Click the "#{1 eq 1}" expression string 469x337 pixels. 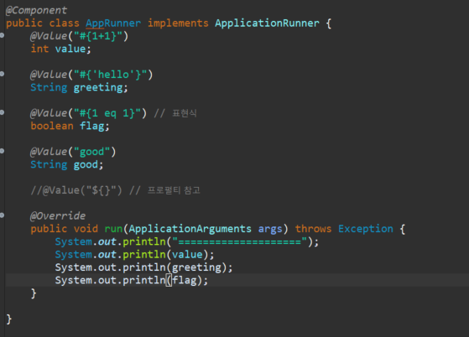coord(107,113)
